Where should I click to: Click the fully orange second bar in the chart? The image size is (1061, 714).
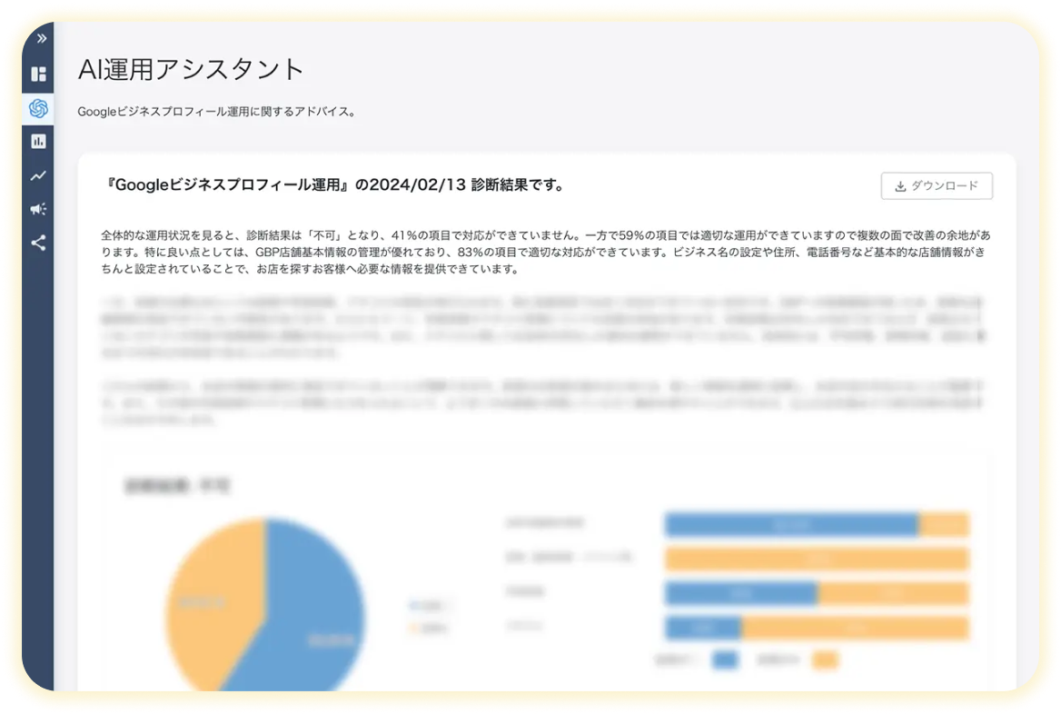[x=817, y=559]
